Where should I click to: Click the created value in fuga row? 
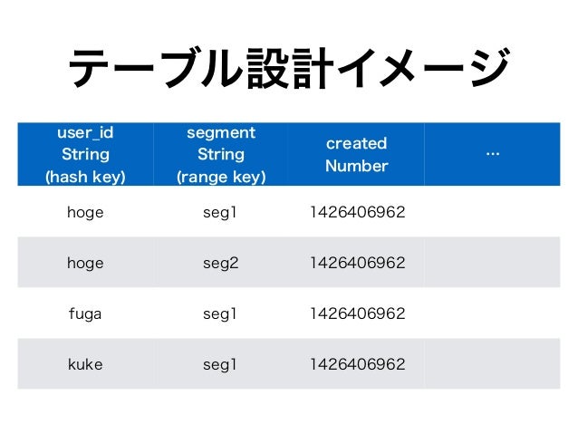click(x=357, y=313)
